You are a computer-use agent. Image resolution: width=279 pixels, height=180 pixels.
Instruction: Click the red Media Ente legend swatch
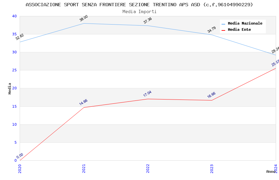pyautogui.click(x=224, y=30)
